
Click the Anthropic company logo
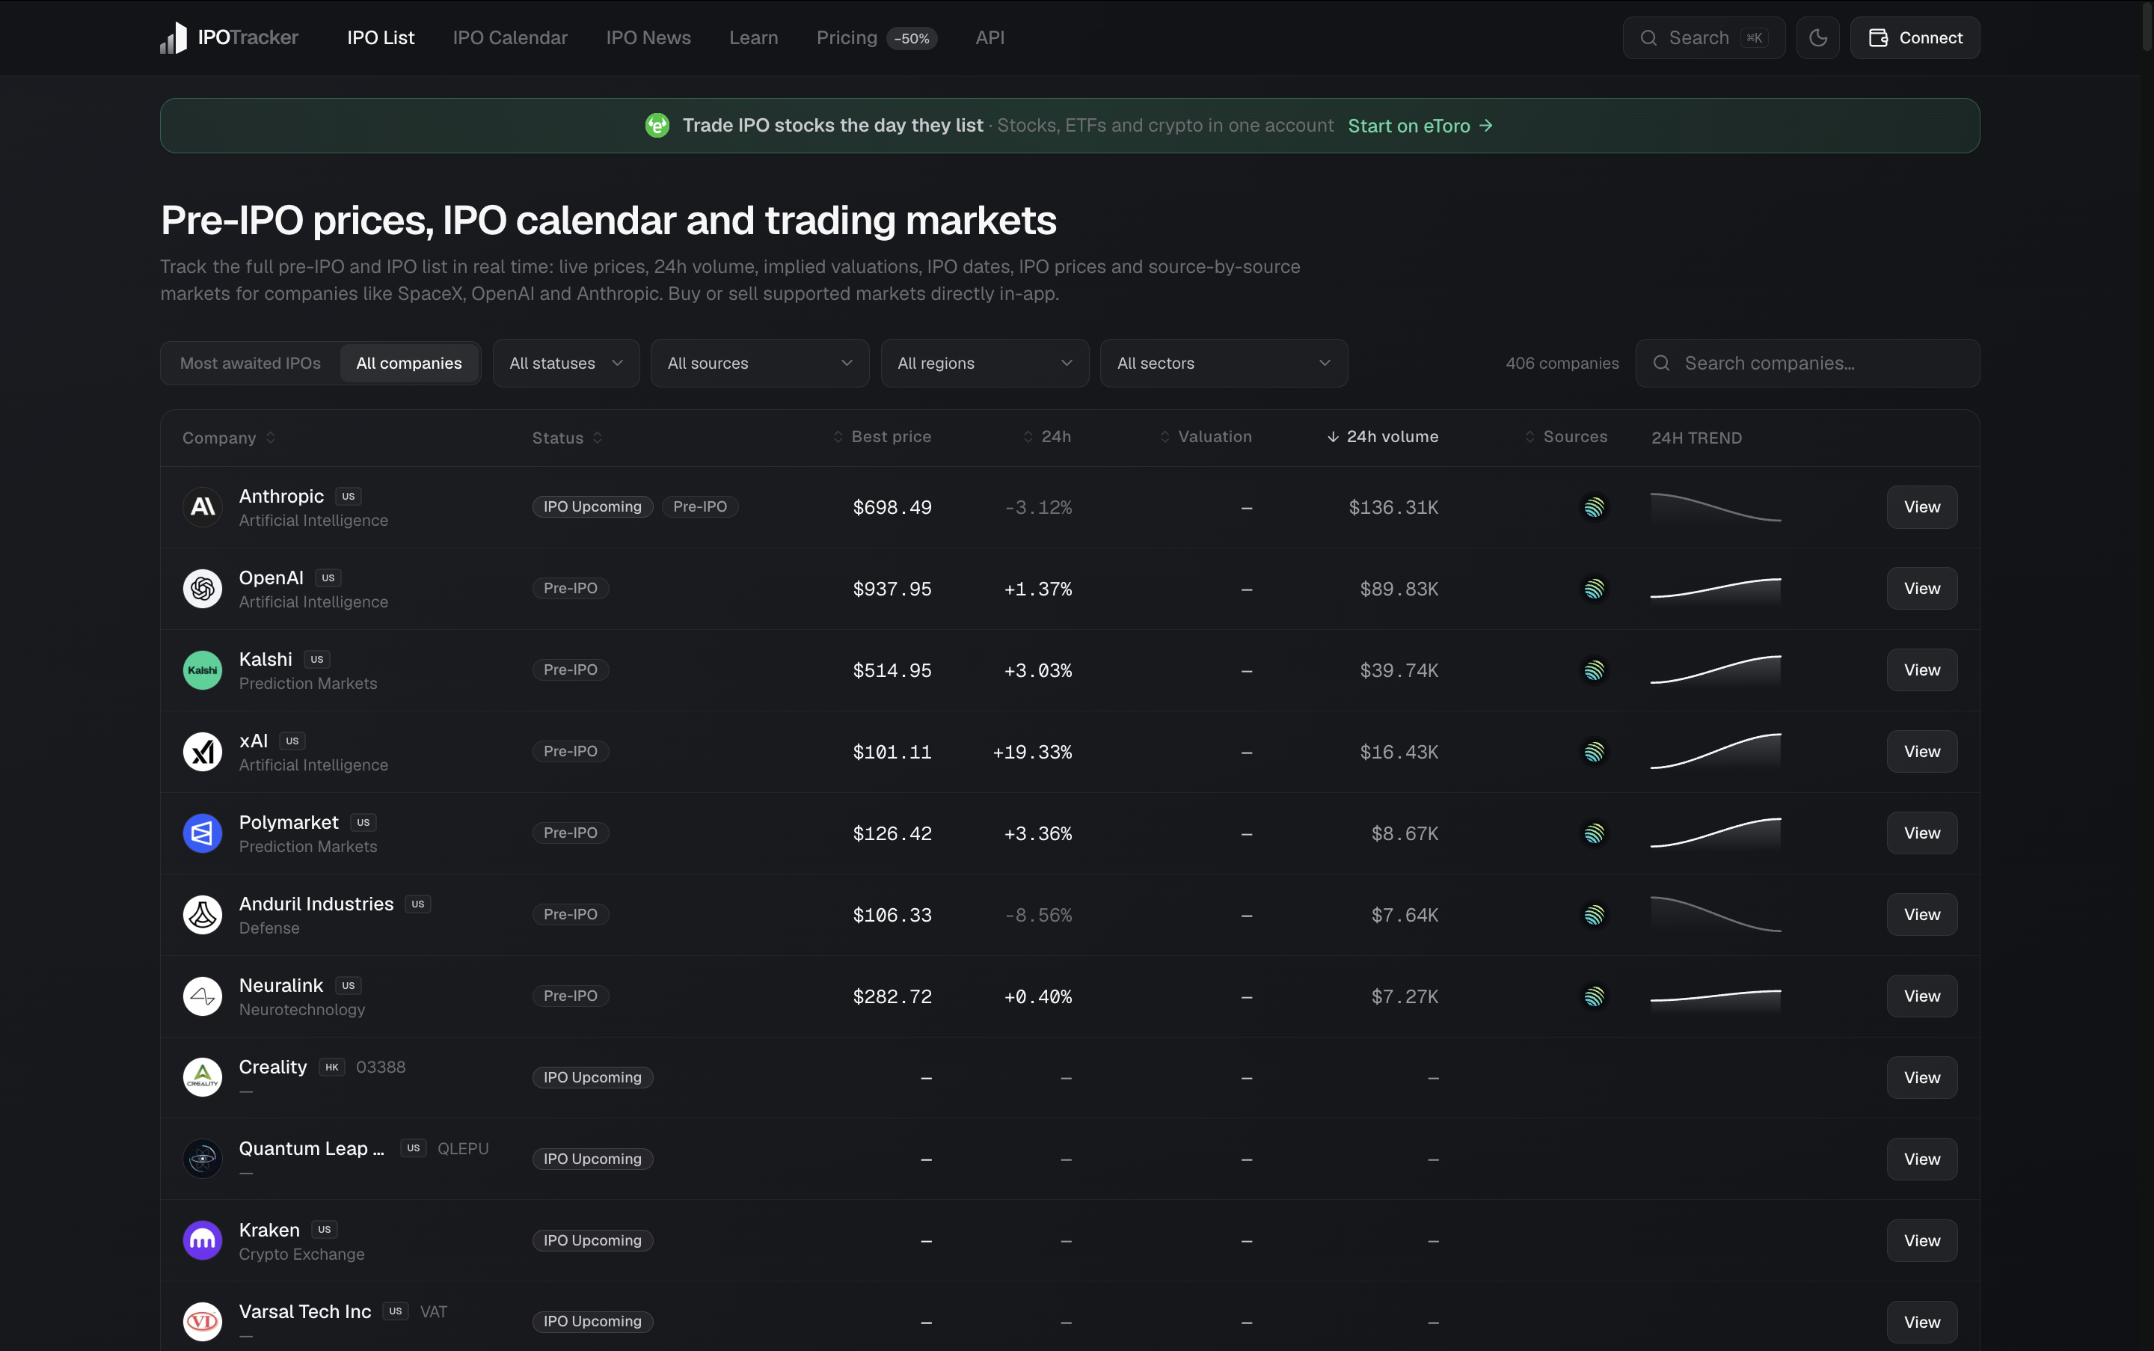click(x=203, y=507)
